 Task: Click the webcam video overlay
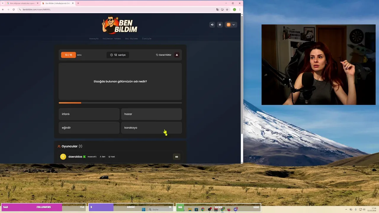click(x=318, y=64)
